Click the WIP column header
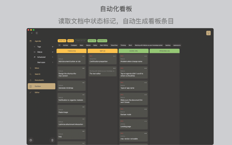Screen dimensions: 232x145 point(102,51)
